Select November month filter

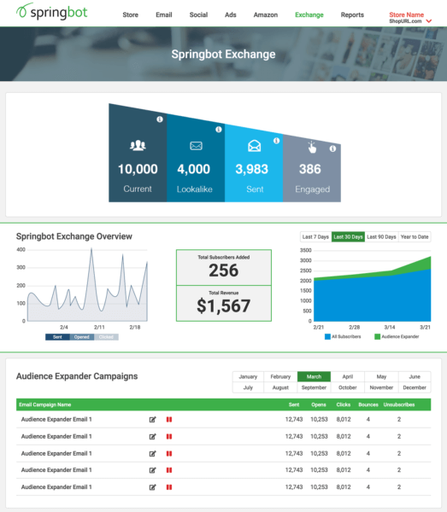coord(381,387)
